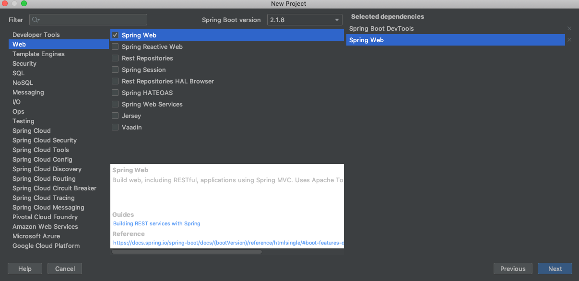Tick the Spring Session checkbox
Screen dimensions: 579x281
[x=115, y=70]
